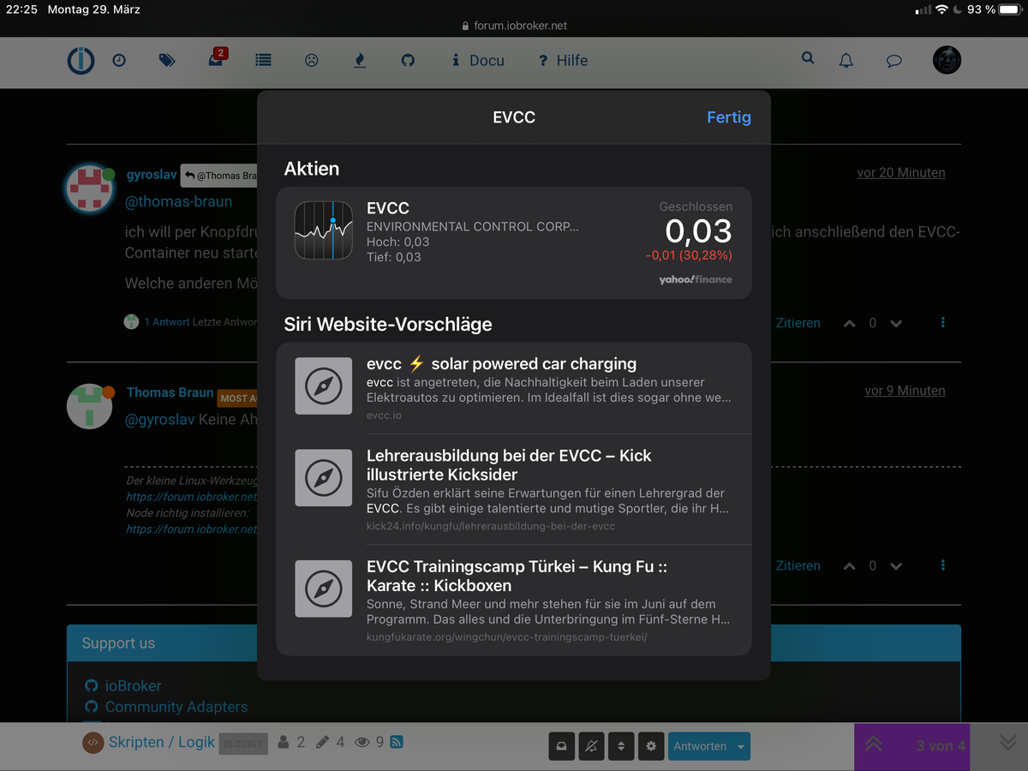1028x771 pixels.
Task: Click the sad face icon in navbar
Action: coord(312,61)
